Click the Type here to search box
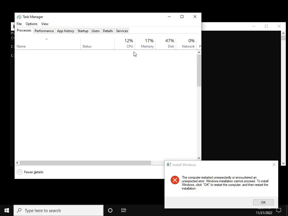 (x=58, y=210)
